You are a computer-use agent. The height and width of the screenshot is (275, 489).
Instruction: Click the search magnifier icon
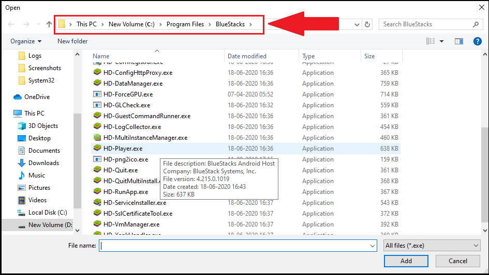[x=476, y=24]
